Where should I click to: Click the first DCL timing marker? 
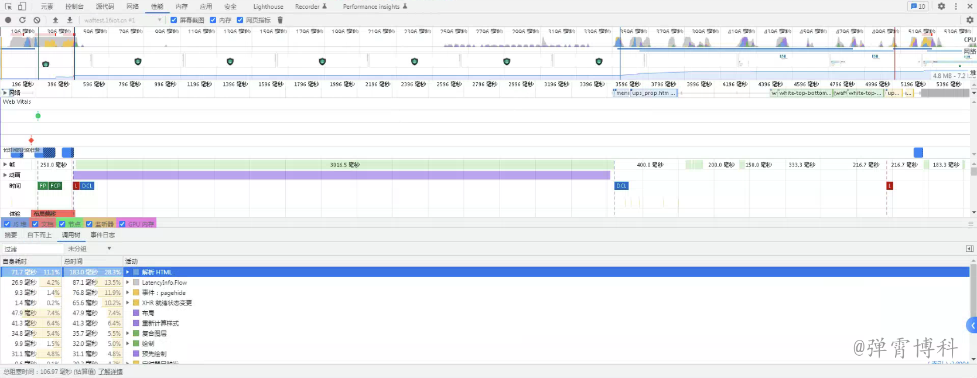click(87, 186)
